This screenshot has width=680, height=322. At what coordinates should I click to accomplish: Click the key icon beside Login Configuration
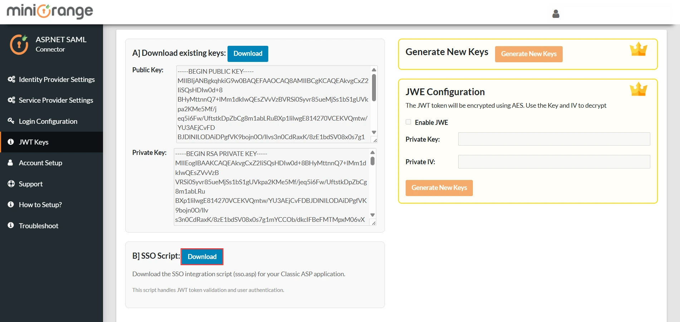[11, 121]
